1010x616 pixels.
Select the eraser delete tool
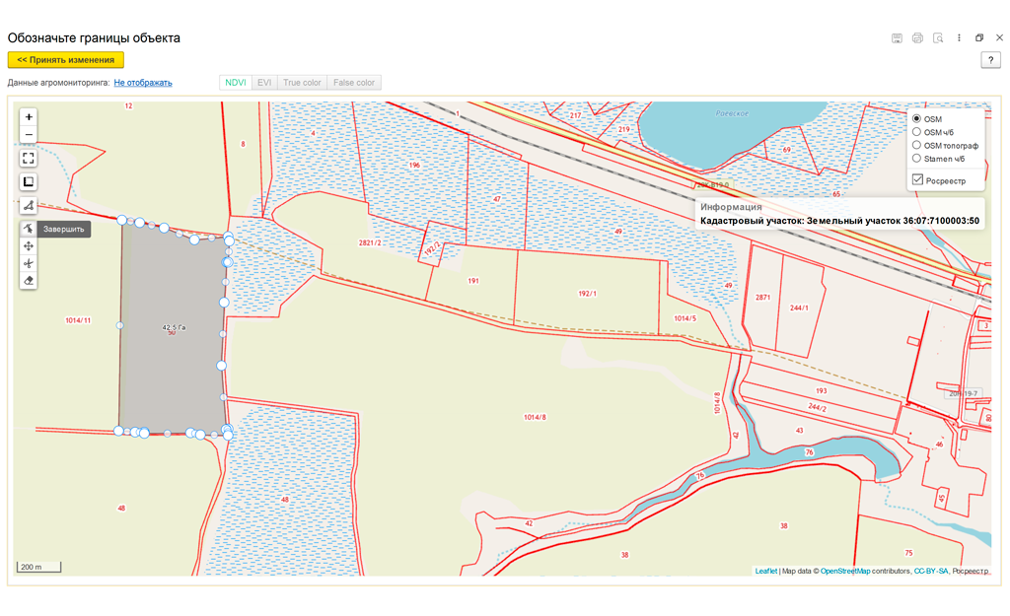29,281
